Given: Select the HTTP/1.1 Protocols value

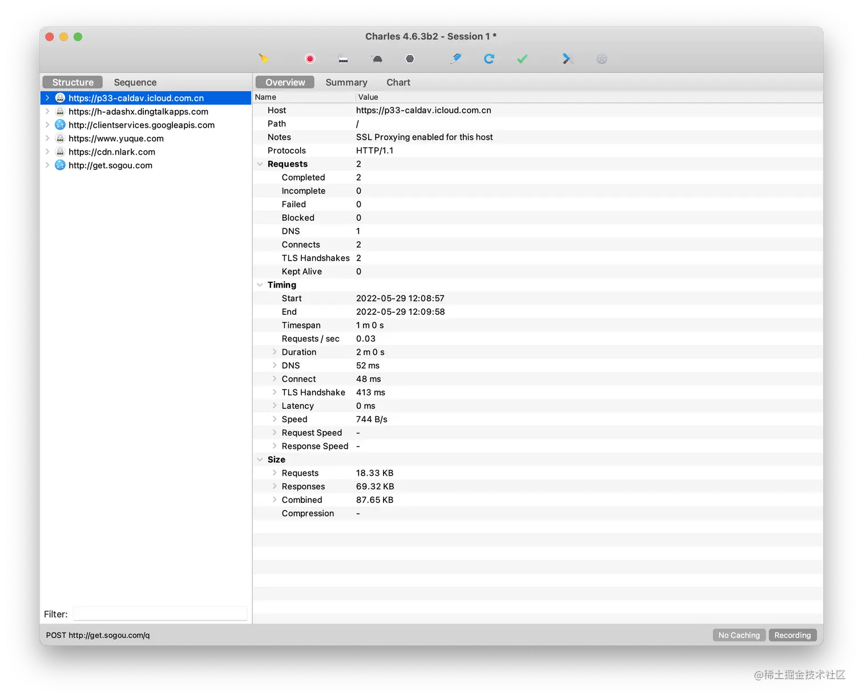Looking at the screenshot, I should tap(374, 151).
